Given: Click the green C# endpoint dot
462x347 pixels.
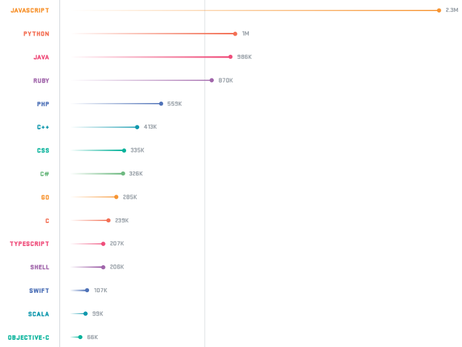Looking at the screenshot, I should point(123,173).
